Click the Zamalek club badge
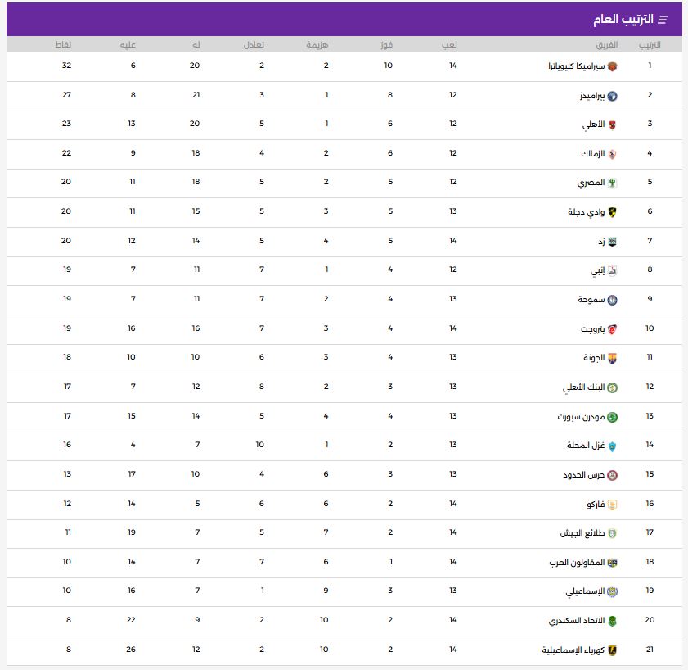 coord(611,153)
